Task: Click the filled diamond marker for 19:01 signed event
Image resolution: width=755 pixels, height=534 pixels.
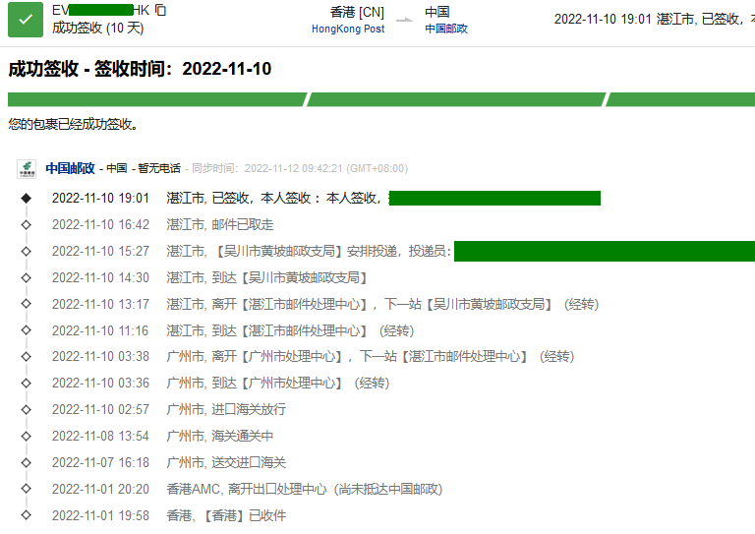Action: click(27, 199)
